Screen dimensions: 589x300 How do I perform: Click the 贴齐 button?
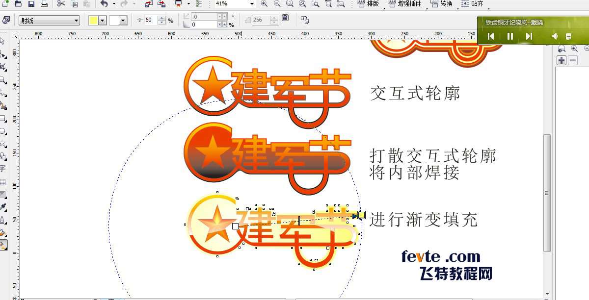point(473,4)
